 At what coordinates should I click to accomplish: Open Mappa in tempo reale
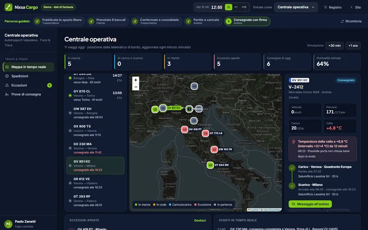29,67
